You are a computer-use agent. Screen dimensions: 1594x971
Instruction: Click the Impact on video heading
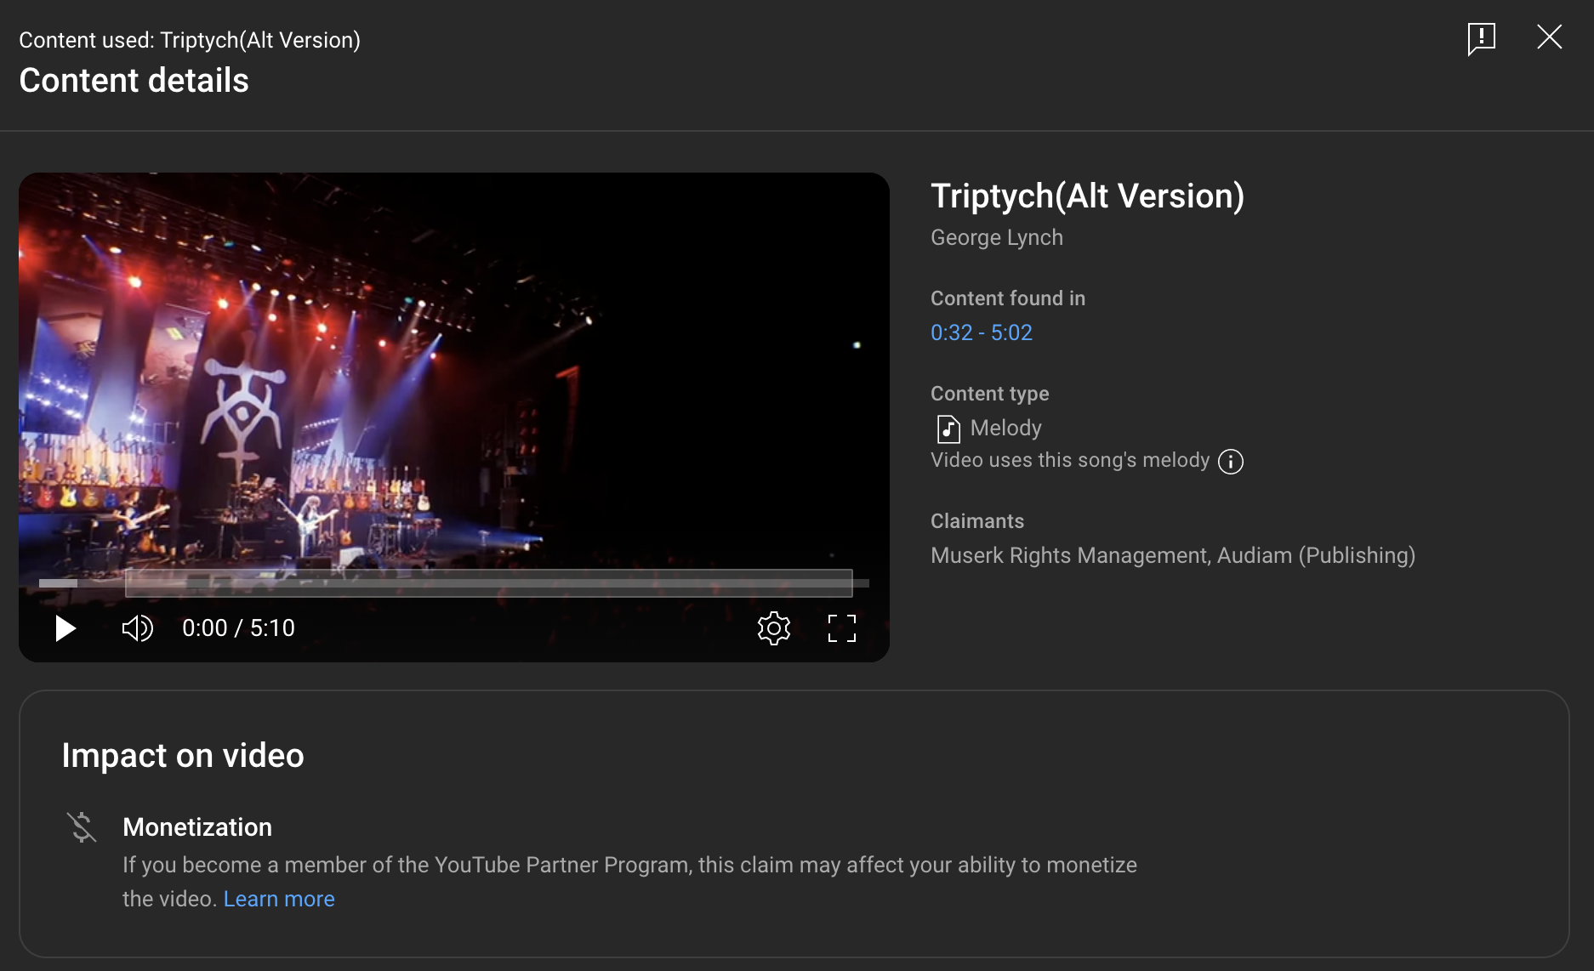pos(183,756)
